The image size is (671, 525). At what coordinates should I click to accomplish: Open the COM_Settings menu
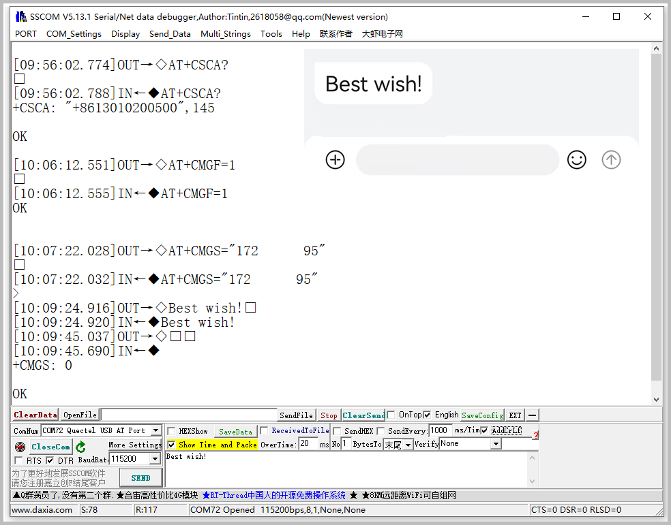[74, 34]
